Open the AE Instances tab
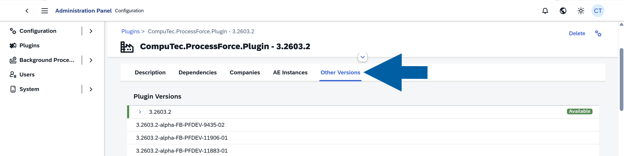The width and height of the screenshot is (624, 156). (x=290, y=72)
